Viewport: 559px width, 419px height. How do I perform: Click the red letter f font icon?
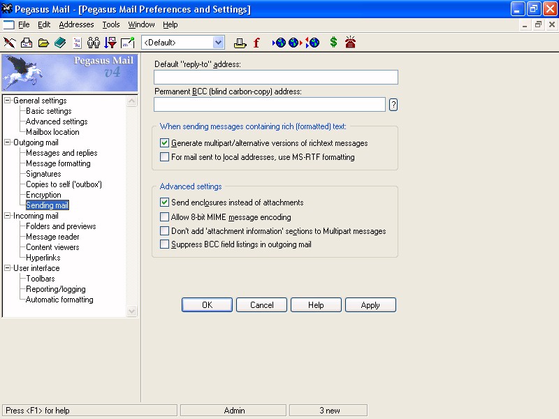256,43
